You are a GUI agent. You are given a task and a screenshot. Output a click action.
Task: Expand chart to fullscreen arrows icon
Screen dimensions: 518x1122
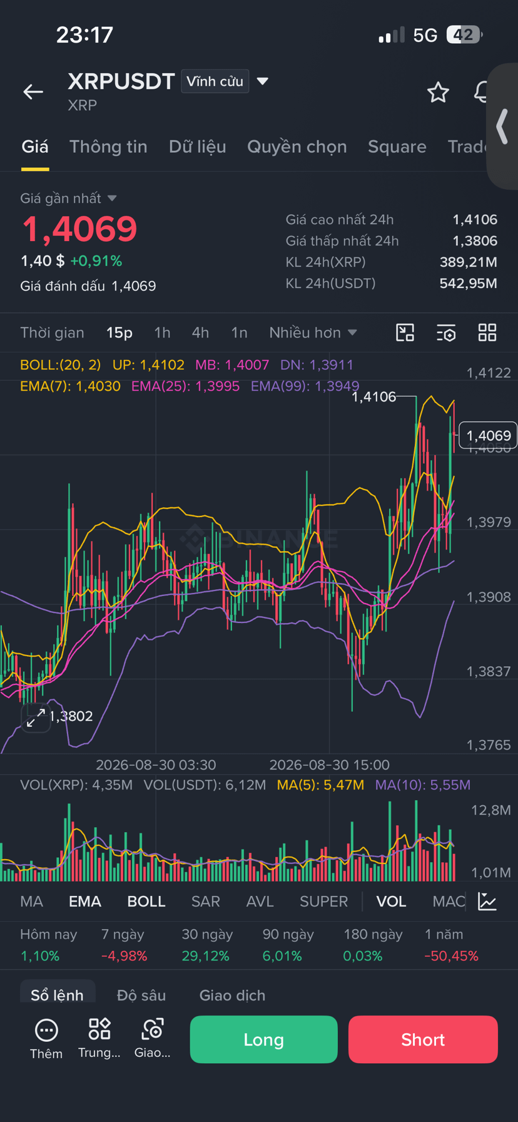point(36,718)
